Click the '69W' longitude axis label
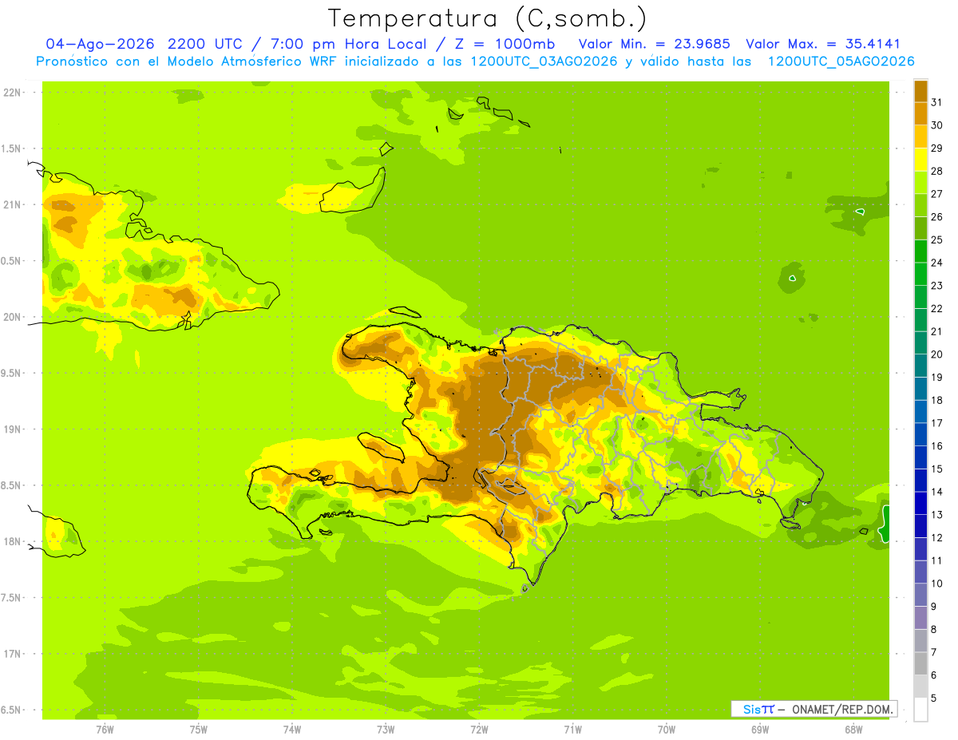Image resolution: width=958 pixels, height=740 pixels. (x=760, y=730)
